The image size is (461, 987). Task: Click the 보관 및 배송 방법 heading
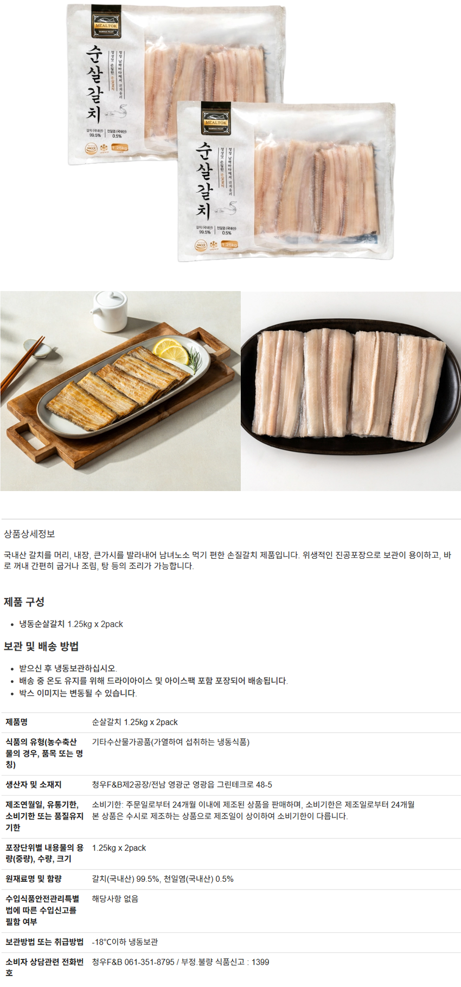[41, 646]
